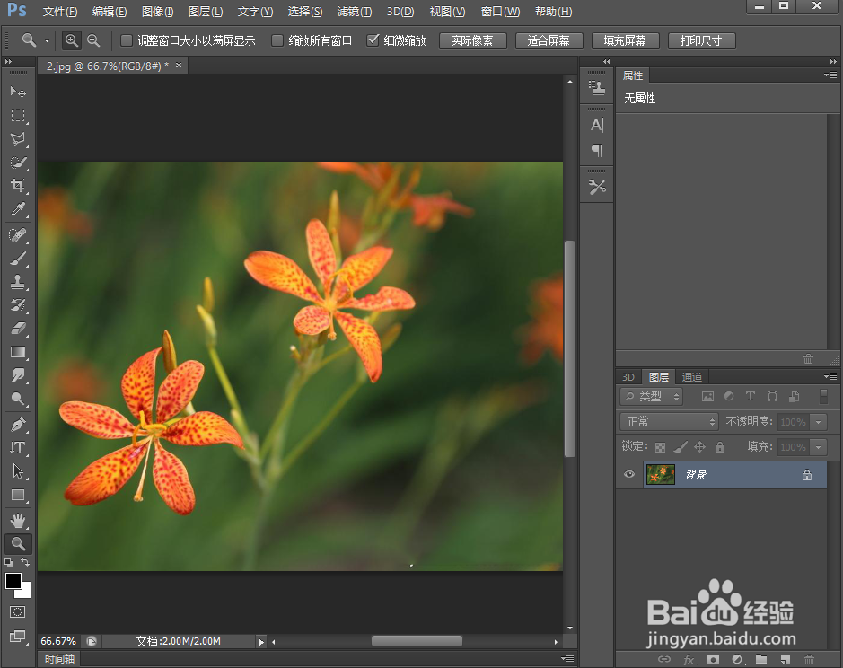Select the Brush tool
The image size is (843, 668).
click(x=18, y=259)
